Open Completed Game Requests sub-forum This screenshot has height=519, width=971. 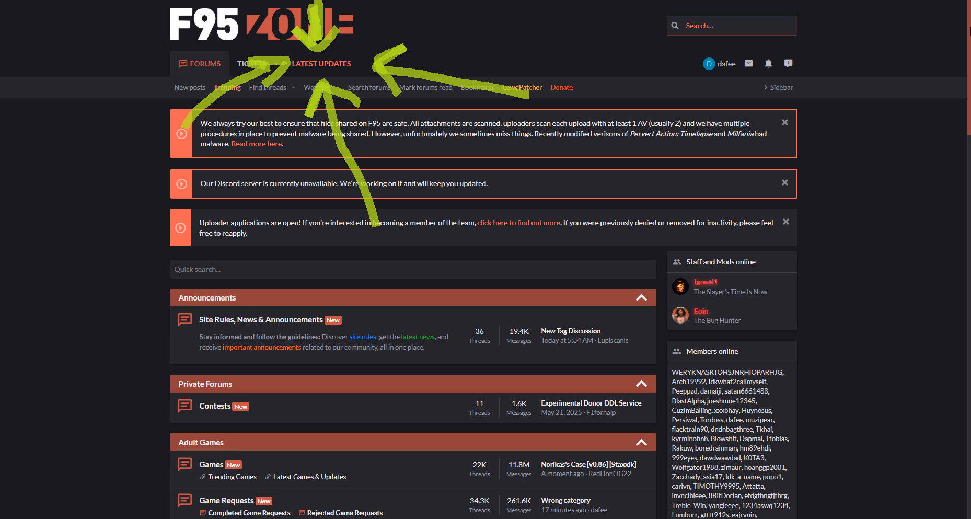(249, 513)
